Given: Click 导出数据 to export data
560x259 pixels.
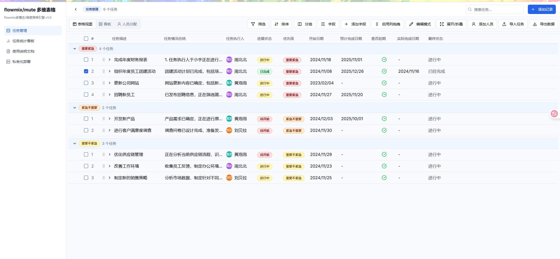Looking at the screenshot, I should pyautogui.click(x=544, y=24).
